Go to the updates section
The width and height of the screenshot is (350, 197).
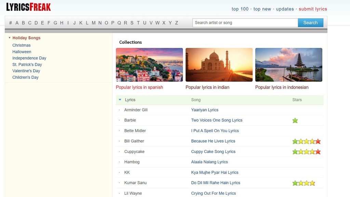point(285,9)
